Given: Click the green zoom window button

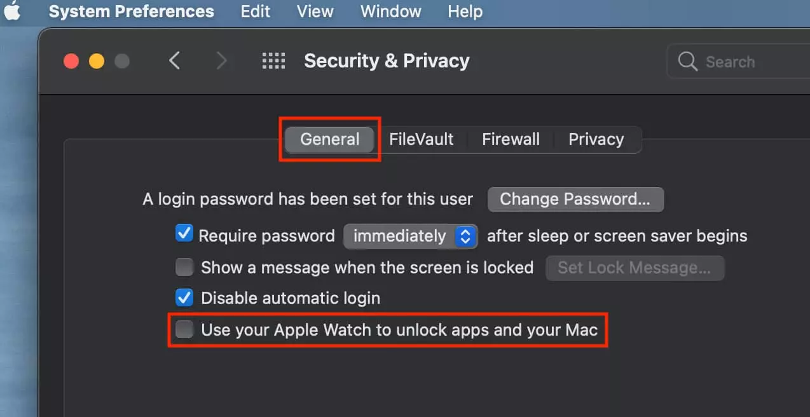Looking at the screenshot, I should tap(122, 60).
